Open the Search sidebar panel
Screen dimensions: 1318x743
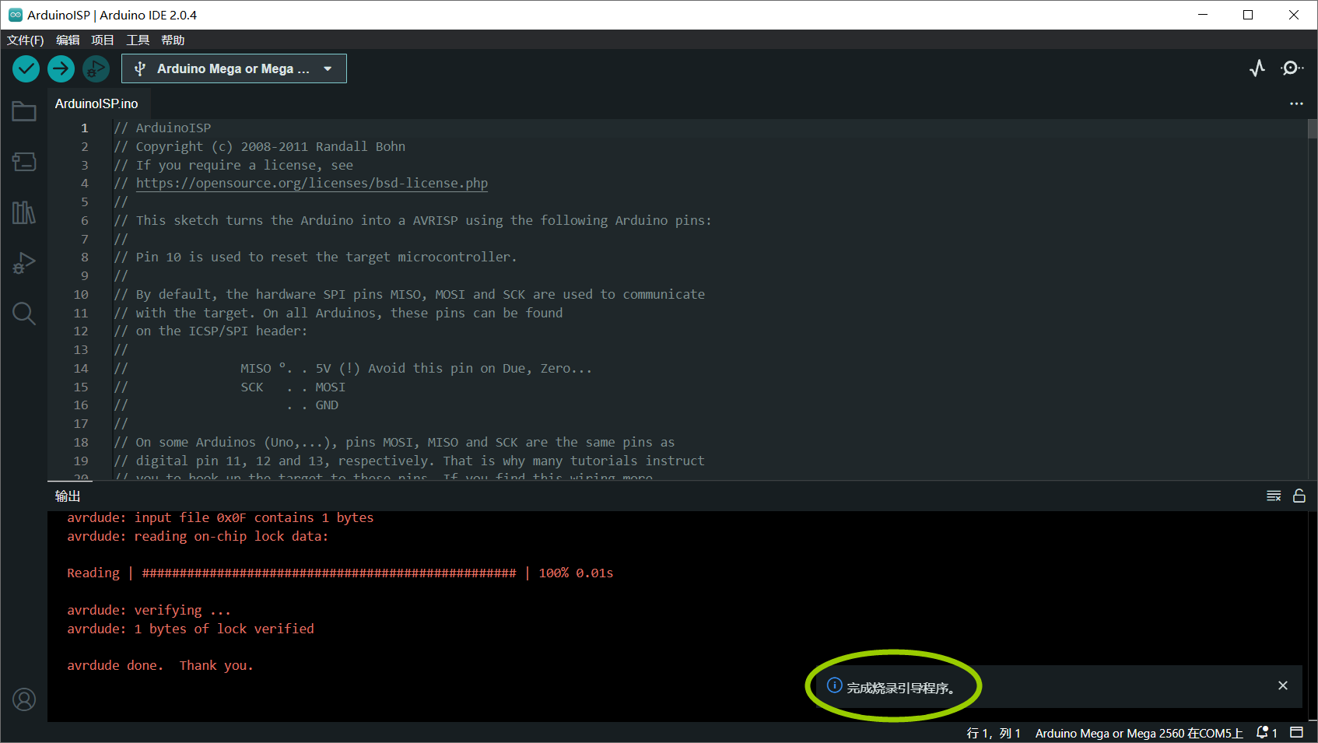pos(24,313)
